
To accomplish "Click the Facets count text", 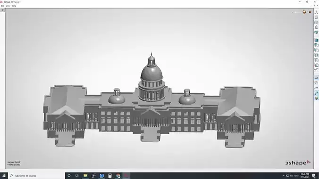I will tap(14, 164).
